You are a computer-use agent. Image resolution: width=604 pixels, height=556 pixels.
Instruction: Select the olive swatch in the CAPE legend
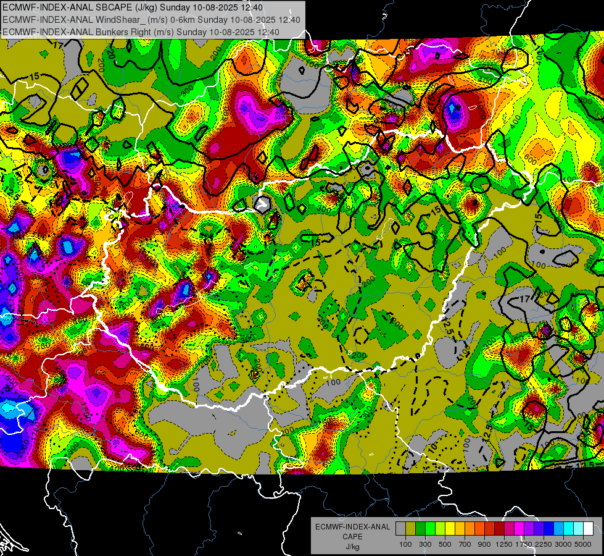[411, 528]
